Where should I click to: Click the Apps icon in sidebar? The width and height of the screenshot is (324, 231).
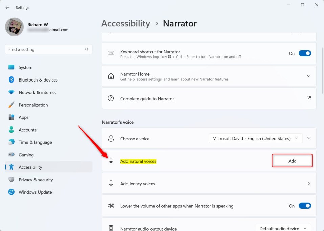click(x=11, y=117)
